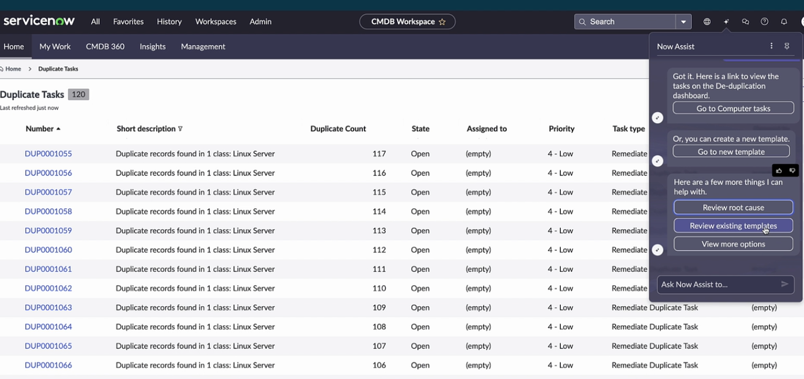Favorite CMDB Workspace with the star icon
Viewport: 804px width, 379px height.
tap(442, 21)
